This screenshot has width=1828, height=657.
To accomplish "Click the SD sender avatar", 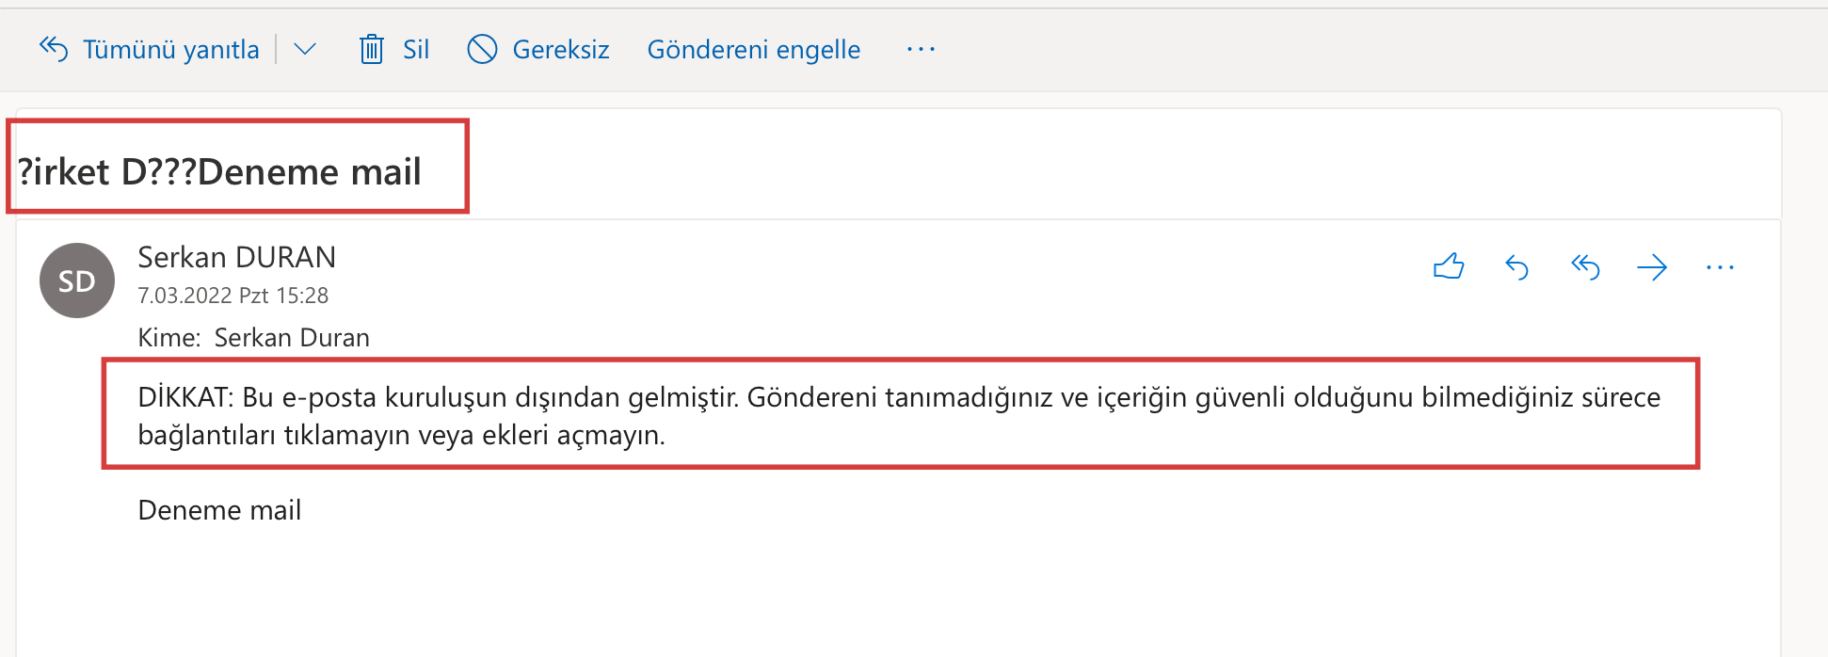I will coord(77,280).
